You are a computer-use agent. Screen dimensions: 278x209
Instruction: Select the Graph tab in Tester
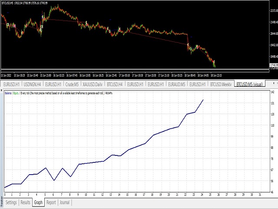pyautogui.click(x=38, y=202)
